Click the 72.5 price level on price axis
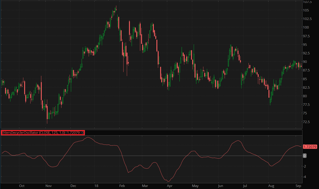319x189 pixels. click(x=306, y=122)
